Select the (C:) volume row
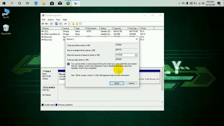Screen dimensions: 224x126 click(x=102, y=31)
